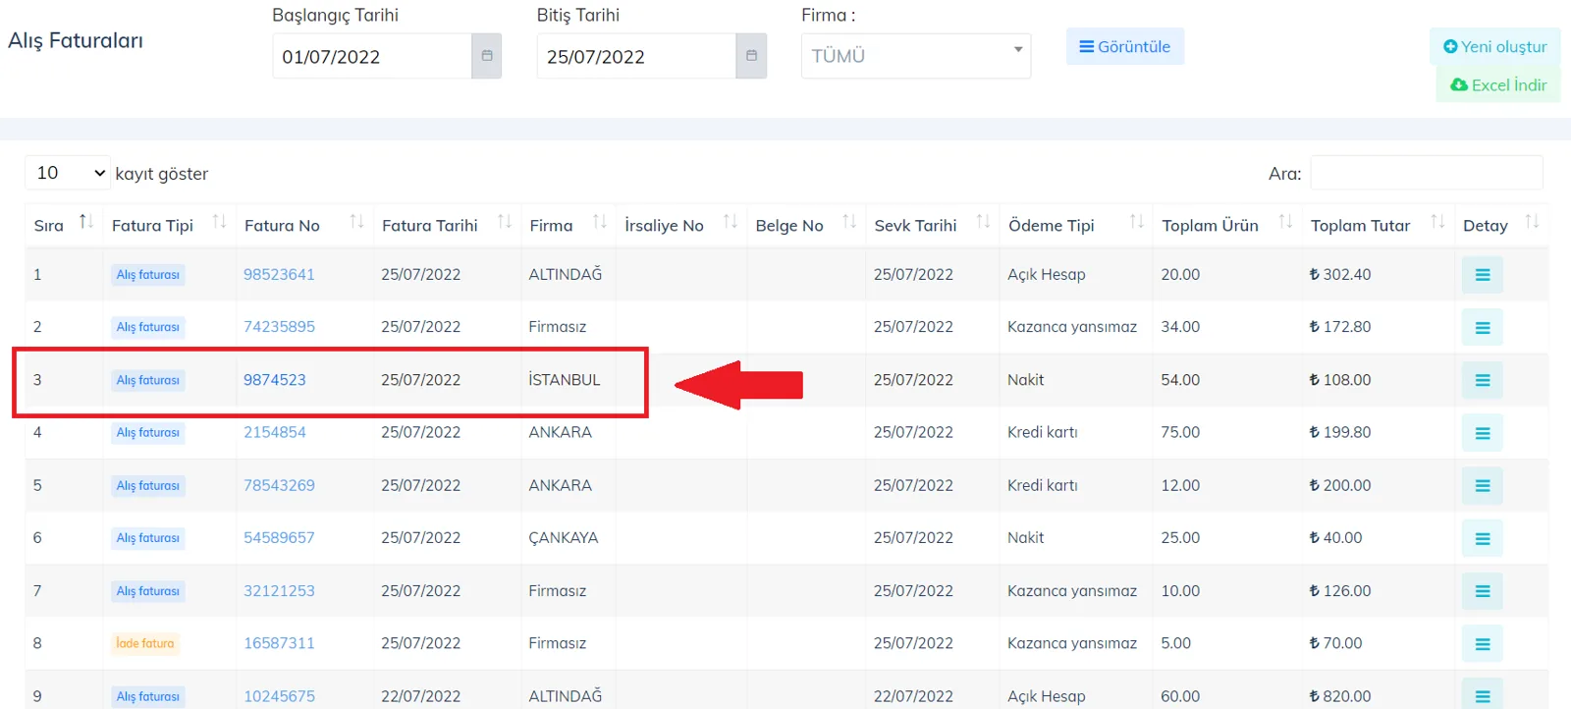Open calendar icon for Başlangıç Tarihi
The height and width of the screenshot is (709, 1571).
click(x=487, y=56)
